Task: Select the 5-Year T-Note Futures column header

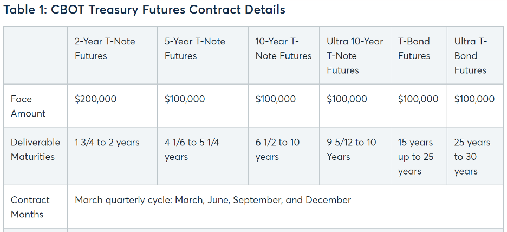Action: point(203,55)
